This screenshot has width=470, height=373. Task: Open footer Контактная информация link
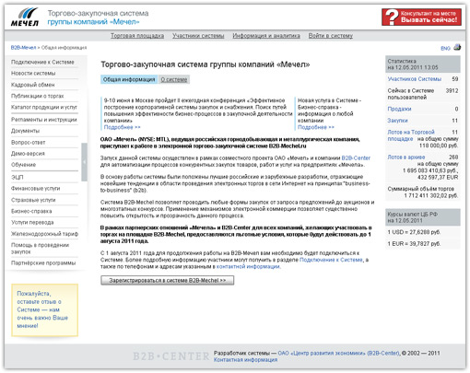pyautogui.click(x=245, y=360)
